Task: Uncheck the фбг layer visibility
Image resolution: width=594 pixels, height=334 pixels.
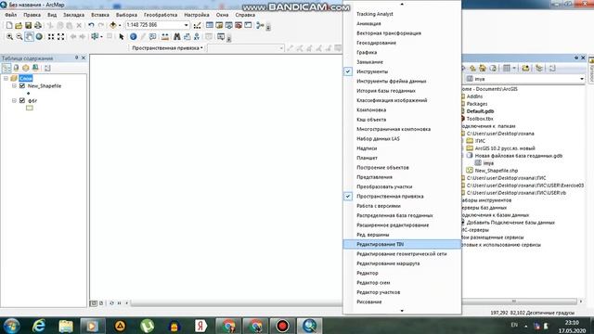Action: [x=22, y=100]
